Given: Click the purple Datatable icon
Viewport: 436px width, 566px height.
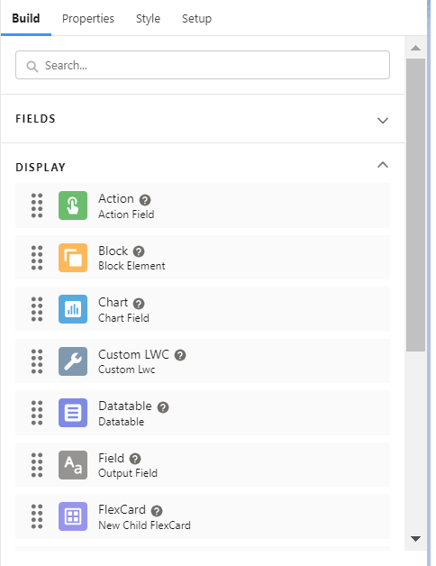Looking at the screenshot, I should [x=73, y=413].
